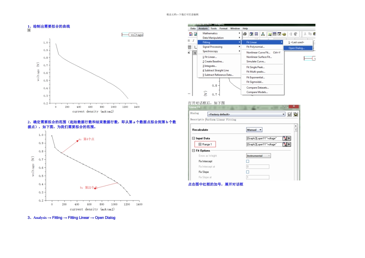Click the layer 1 marker above the first chart
Image resolution: width=365 pixels, height=258 pixels.
[x=29, y=30]
